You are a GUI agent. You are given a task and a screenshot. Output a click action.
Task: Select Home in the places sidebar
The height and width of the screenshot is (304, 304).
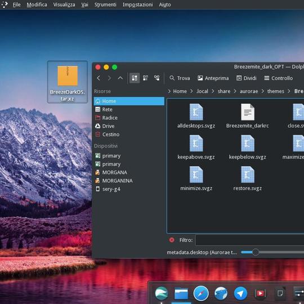point(129,101)
